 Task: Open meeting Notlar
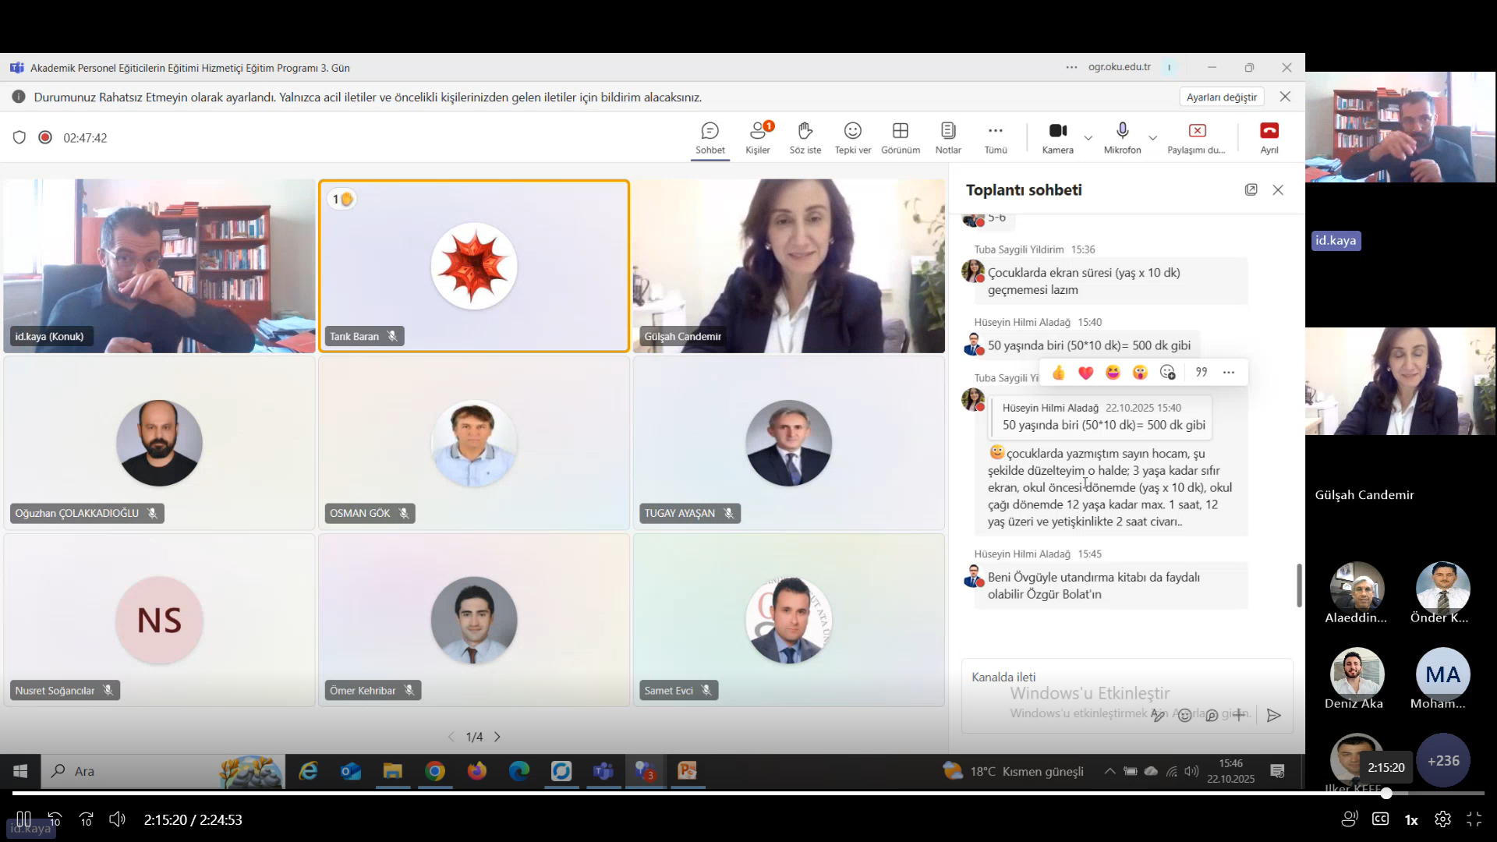[947, 131]
